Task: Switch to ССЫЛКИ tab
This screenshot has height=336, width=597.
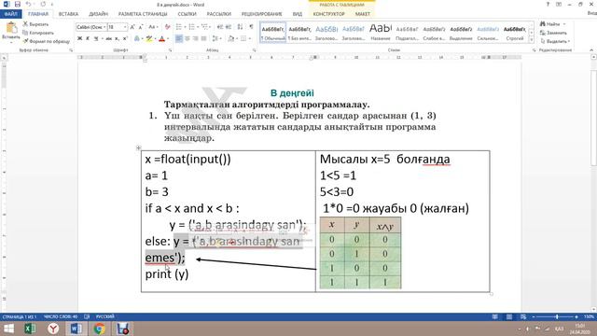Action: (x=187, y=14)
